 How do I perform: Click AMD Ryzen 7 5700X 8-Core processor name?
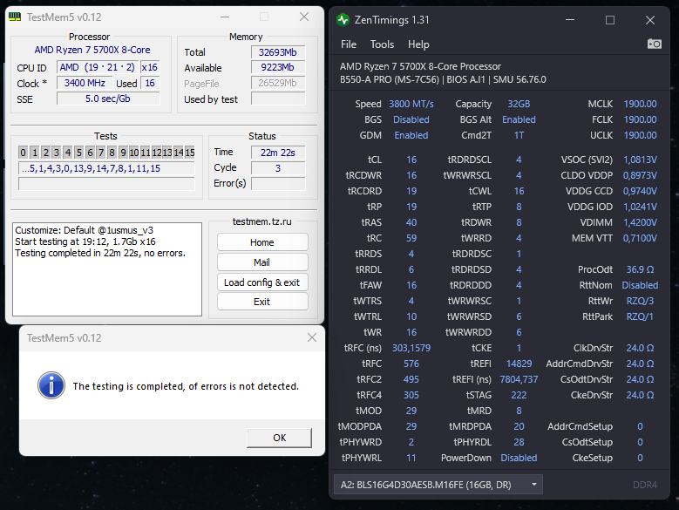[92, 50]
